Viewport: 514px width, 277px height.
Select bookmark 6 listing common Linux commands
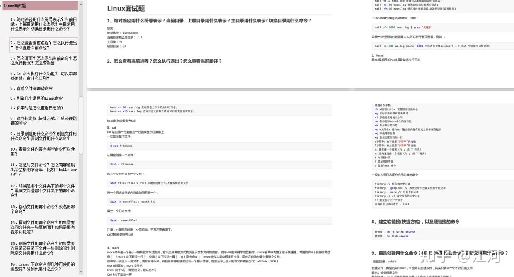click(x=38, y=98)
